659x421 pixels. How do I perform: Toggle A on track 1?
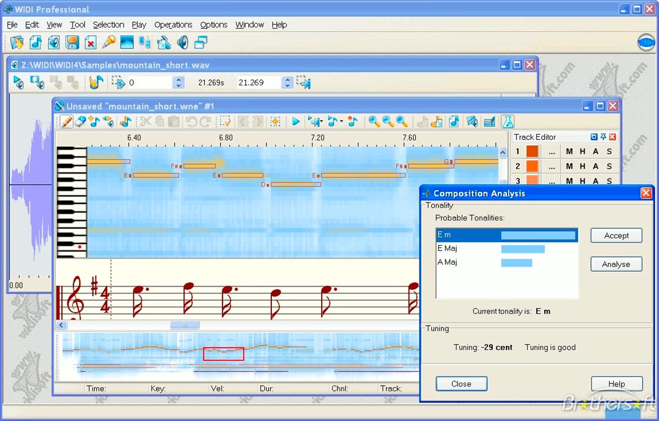click(596, 152)
